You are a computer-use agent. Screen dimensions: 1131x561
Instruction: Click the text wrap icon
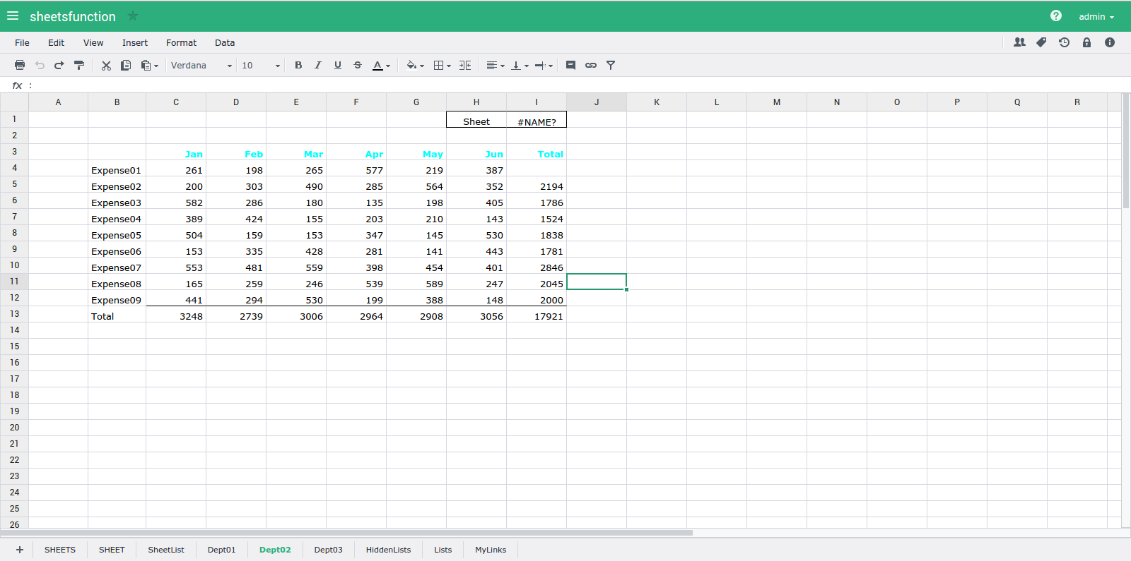(540, 65)
